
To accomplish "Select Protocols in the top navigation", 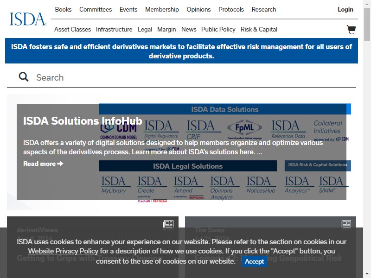I will click(x=231, y=9).
